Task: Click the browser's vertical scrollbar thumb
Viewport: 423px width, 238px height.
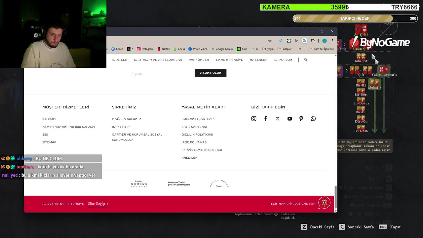Action: pyautogui.click(x=336, y=197)
